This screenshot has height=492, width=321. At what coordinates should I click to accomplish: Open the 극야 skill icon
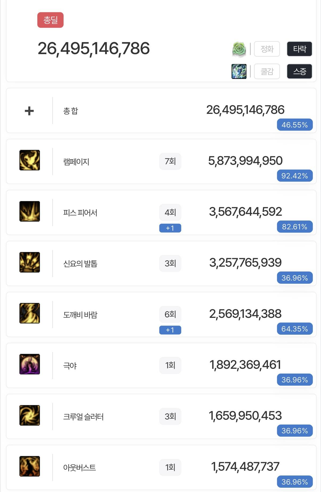click(x=30, y=364)
